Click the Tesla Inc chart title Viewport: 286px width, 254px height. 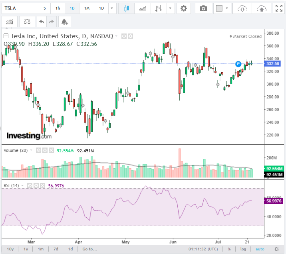coord(62,36)
